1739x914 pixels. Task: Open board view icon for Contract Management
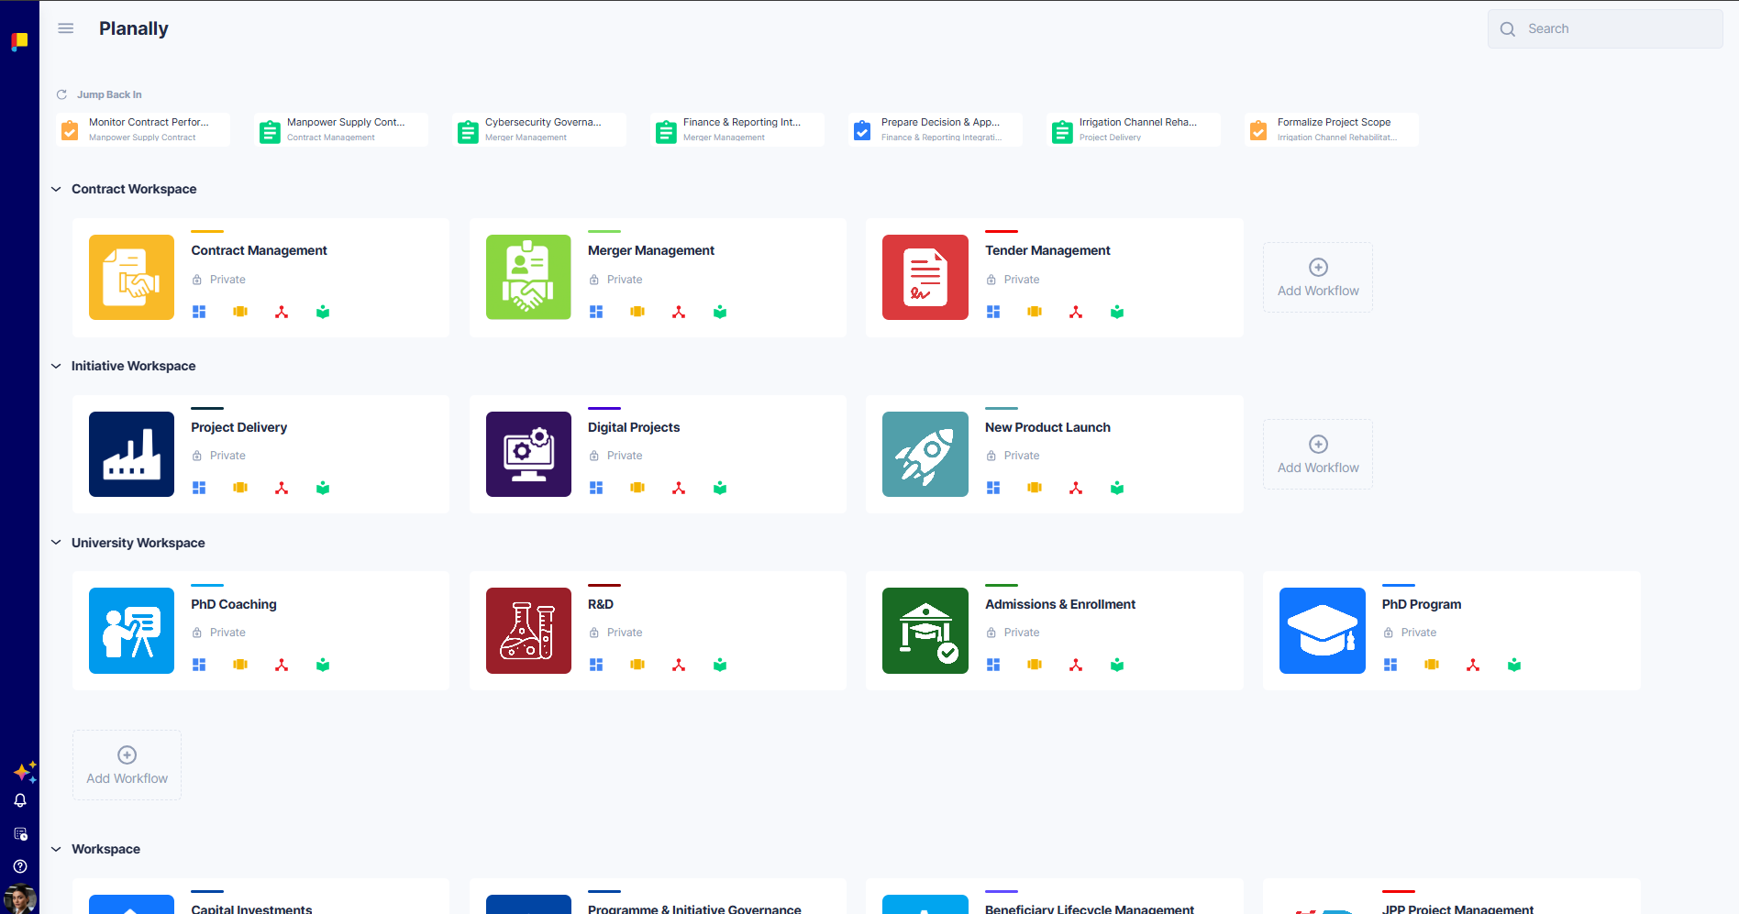pos(199,312)
